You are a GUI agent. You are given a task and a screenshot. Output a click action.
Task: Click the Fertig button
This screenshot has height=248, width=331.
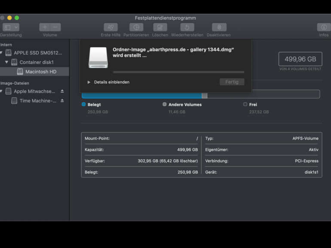[x=232, y=82]
